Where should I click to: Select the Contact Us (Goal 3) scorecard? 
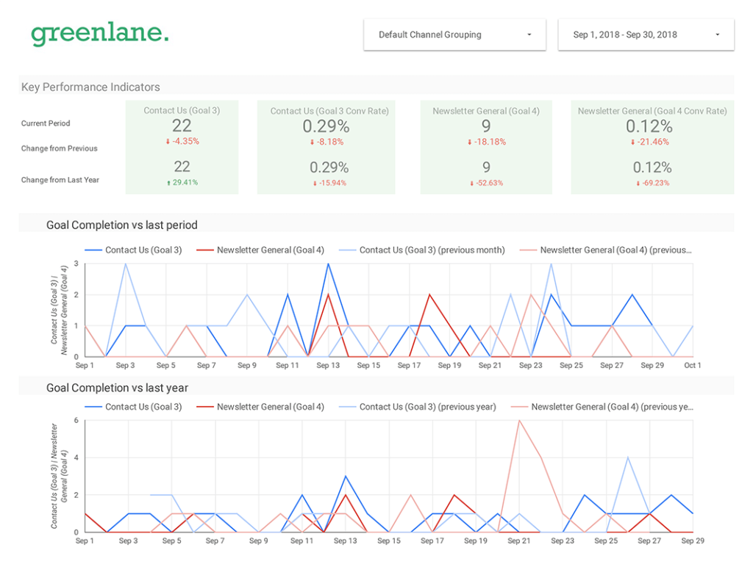pyautogui.click(x=182, y=145)
